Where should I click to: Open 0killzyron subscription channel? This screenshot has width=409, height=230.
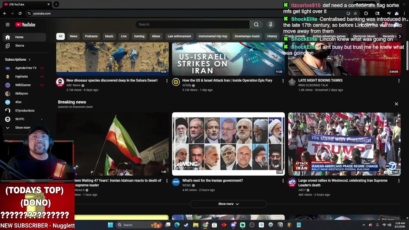24,94
